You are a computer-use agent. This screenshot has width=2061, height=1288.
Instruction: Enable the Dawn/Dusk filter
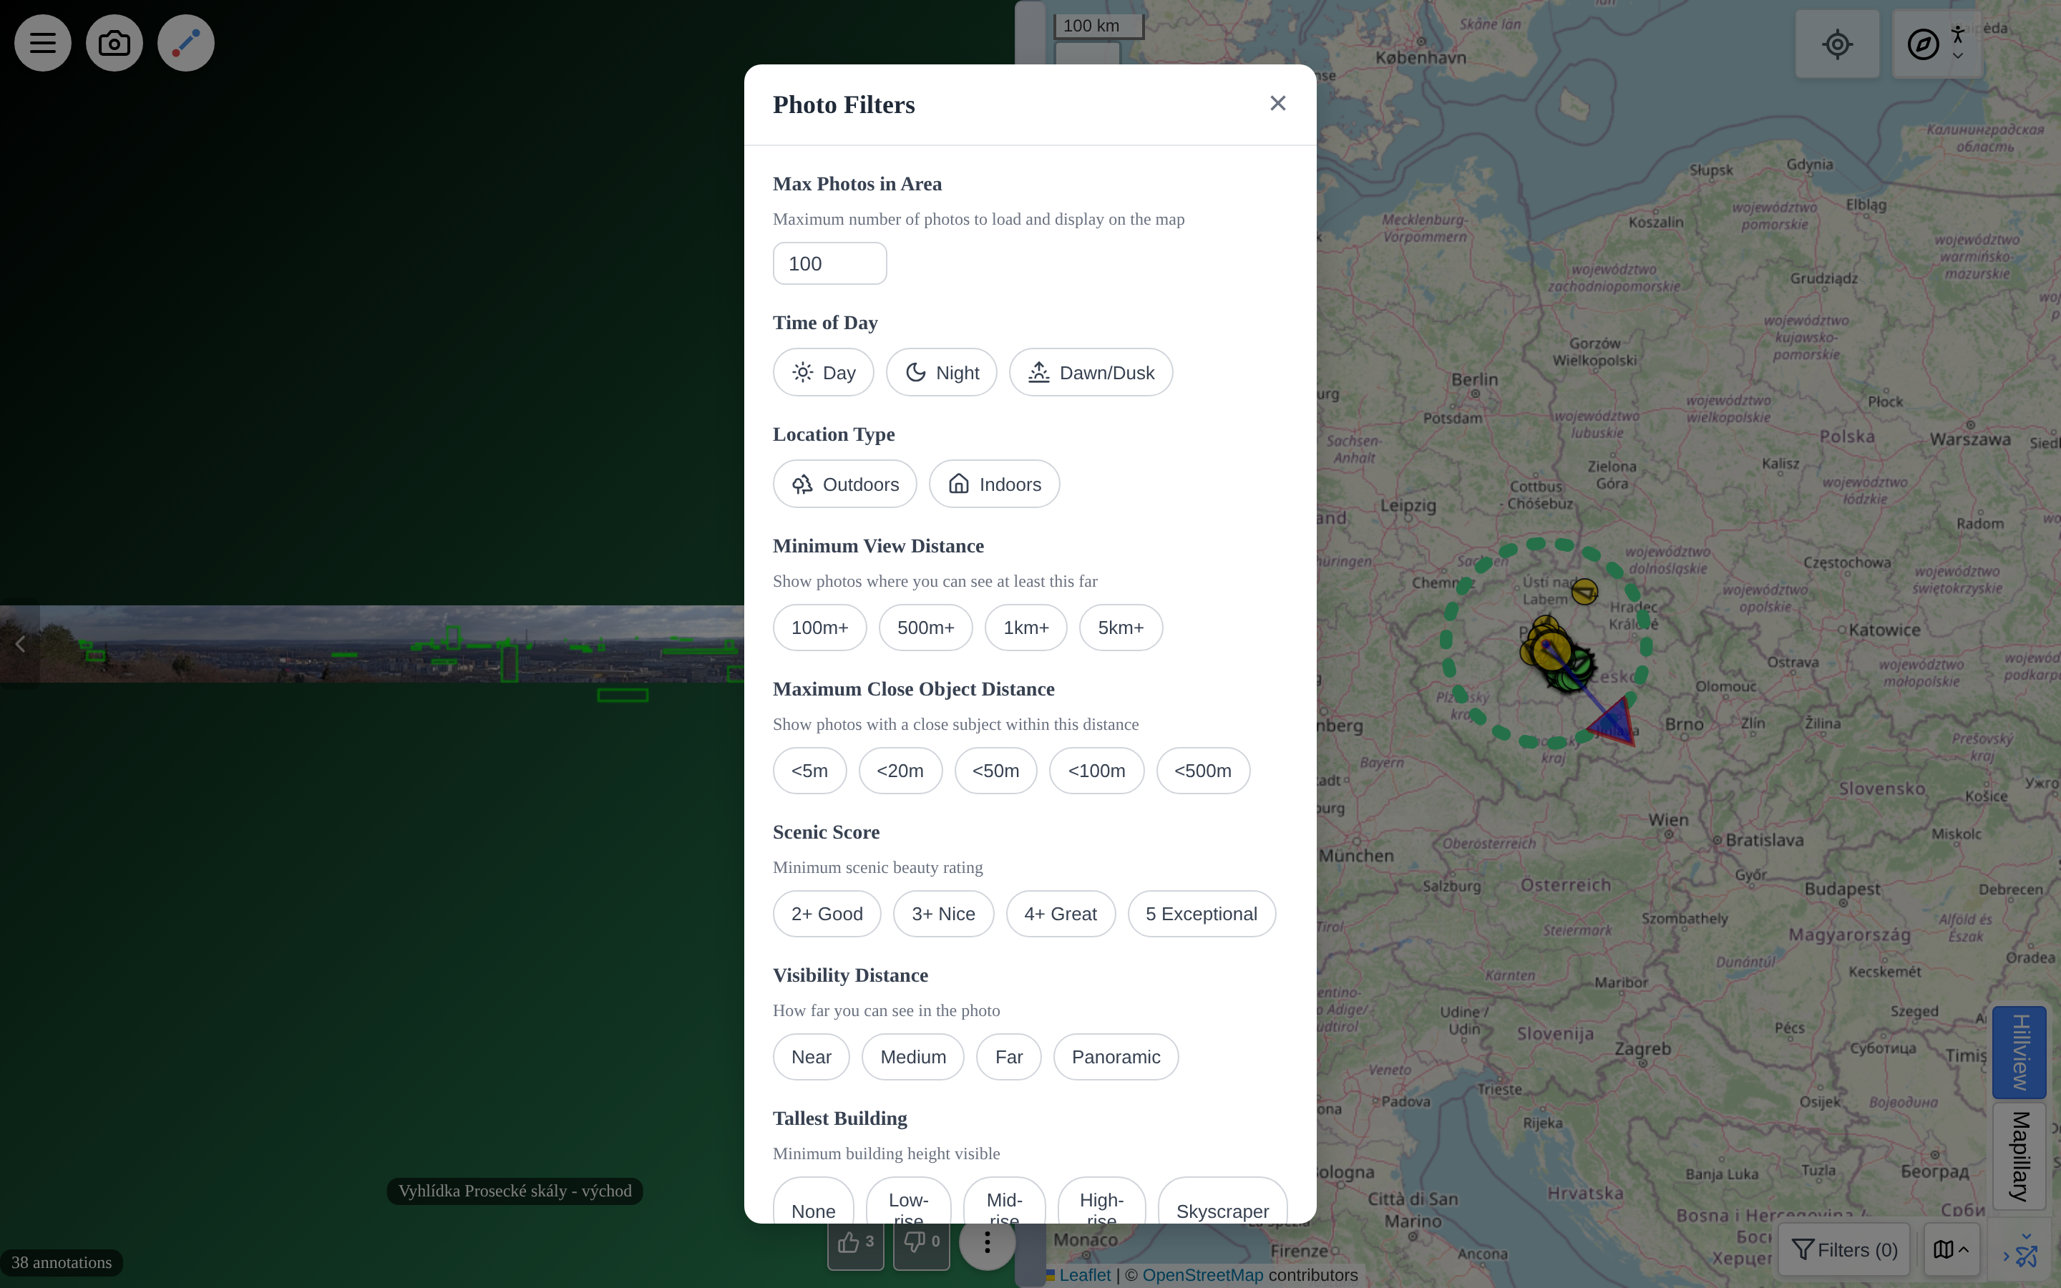[x=1090, y=372]
